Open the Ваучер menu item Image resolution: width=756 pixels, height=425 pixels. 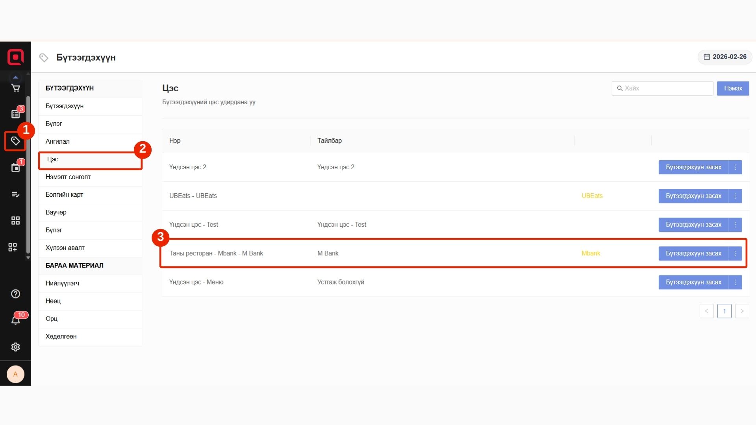56,213
